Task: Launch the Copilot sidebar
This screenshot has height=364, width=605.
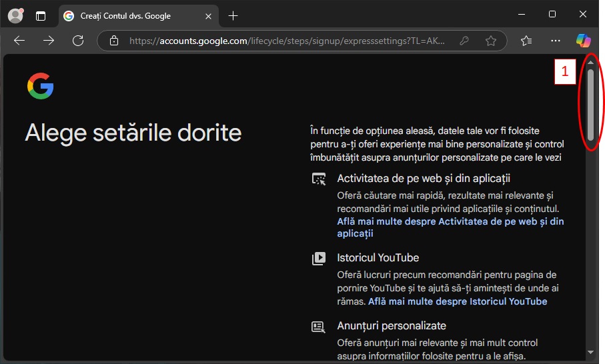Action: 584,41
